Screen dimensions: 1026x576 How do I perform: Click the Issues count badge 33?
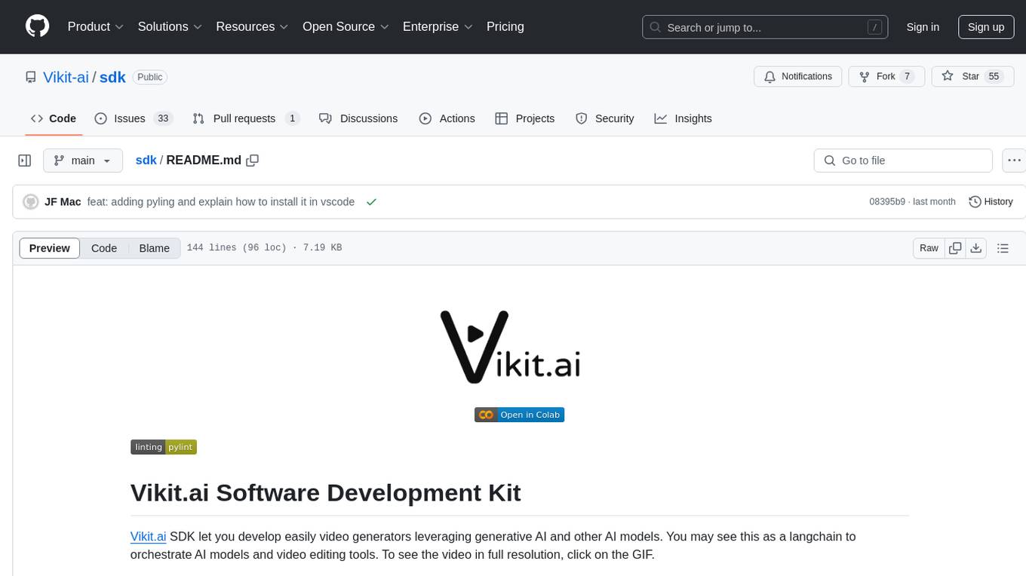coord(163,118)
